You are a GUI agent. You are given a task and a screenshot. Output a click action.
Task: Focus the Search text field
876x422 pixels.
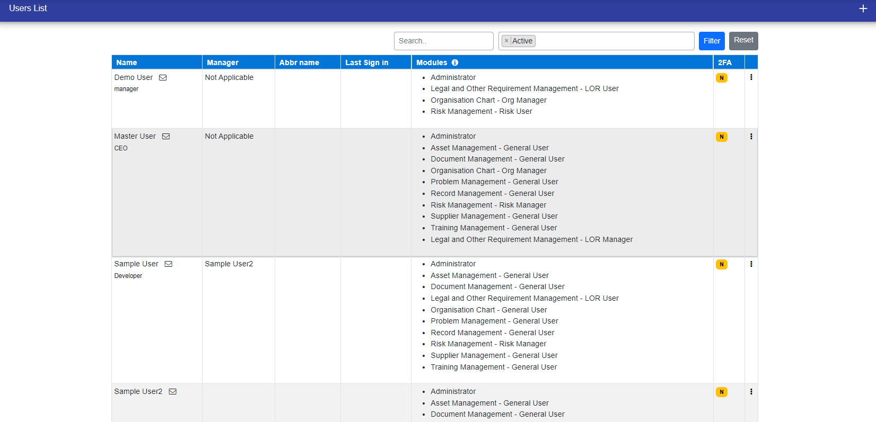(443, 41)
